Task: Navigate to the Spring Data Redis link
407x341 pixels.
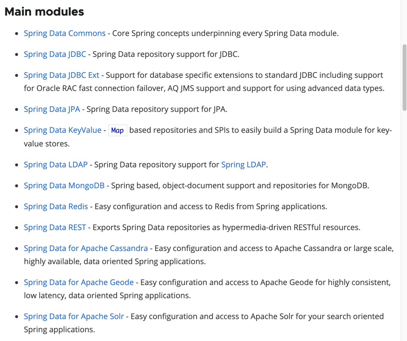Action: coord(56,207)
